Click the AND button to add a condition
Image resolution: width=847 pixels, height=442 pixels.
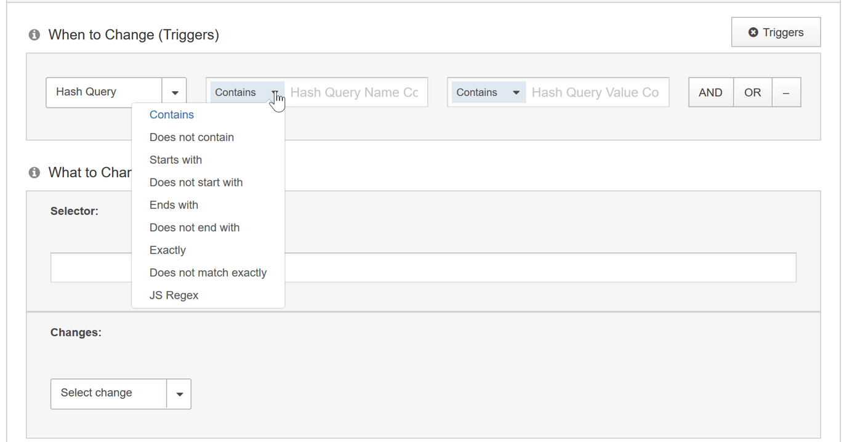coord(710,92)
